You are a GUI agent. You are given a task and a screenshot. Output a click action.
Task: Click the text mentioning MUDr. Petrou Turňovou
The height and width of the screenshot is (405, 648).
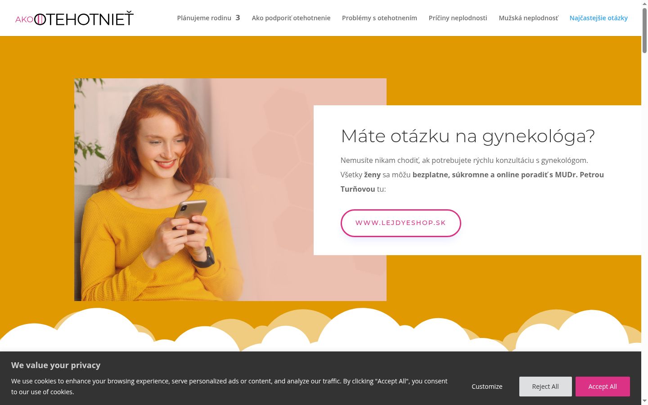point(472,182)
